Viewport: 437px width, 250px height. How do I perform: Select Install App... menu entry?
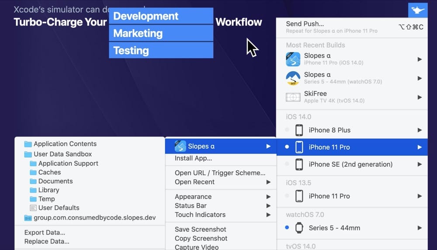pos(221,158)
